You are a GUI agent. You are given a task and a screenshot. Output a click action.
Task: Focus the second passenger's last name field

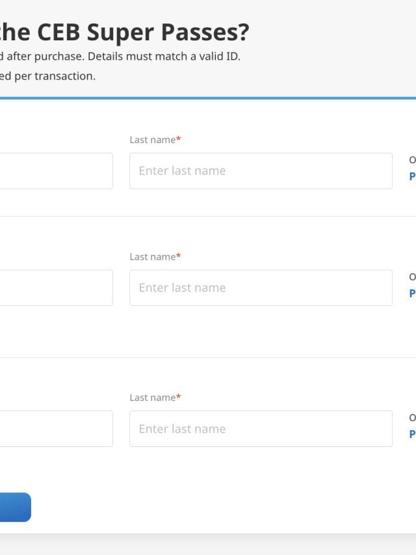261,288
